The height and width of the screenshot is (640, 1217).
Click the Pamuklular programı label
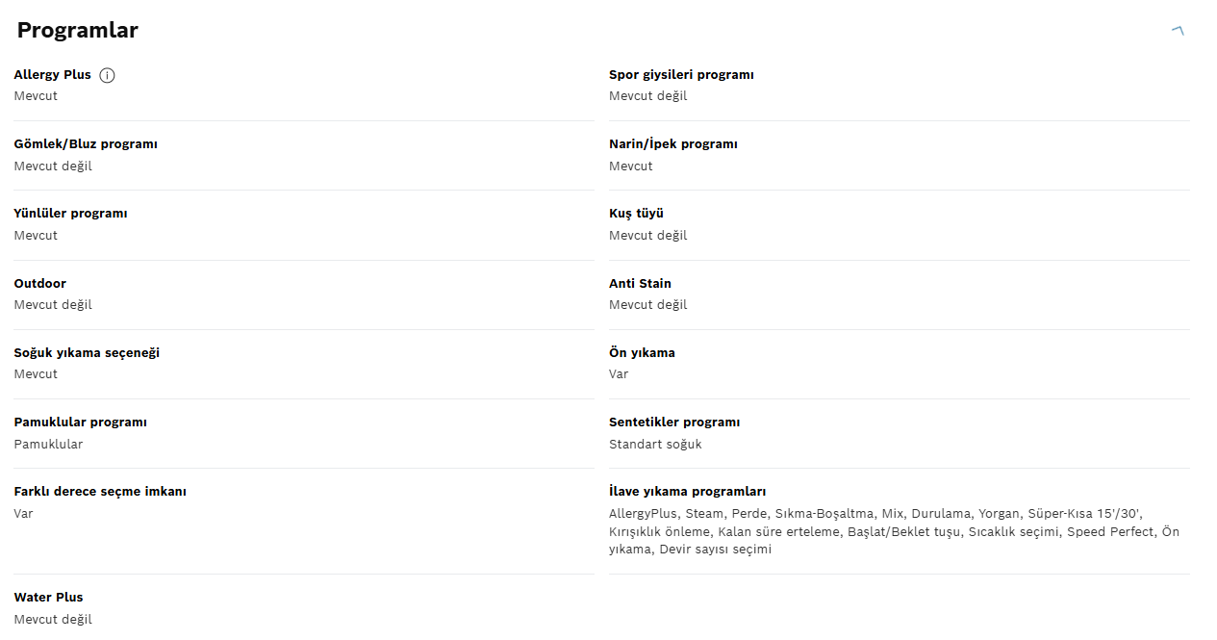(80, 422)
